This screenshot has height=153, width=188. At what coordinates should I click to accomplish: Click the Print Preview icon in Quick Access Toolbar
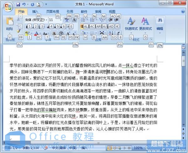[38, 4]
